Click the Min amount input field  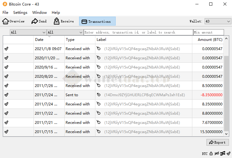208,32
